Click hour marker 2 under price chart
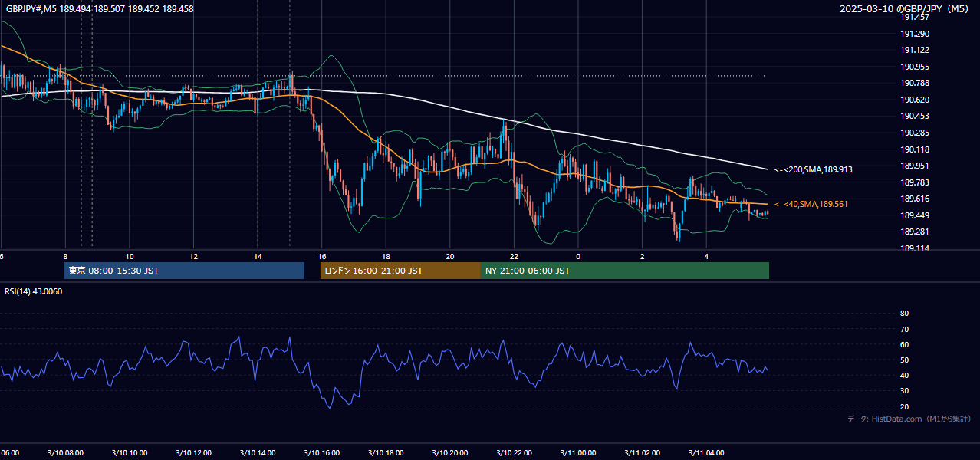Image resolution: width=980 pixels, height=460 pixels. 643,256
